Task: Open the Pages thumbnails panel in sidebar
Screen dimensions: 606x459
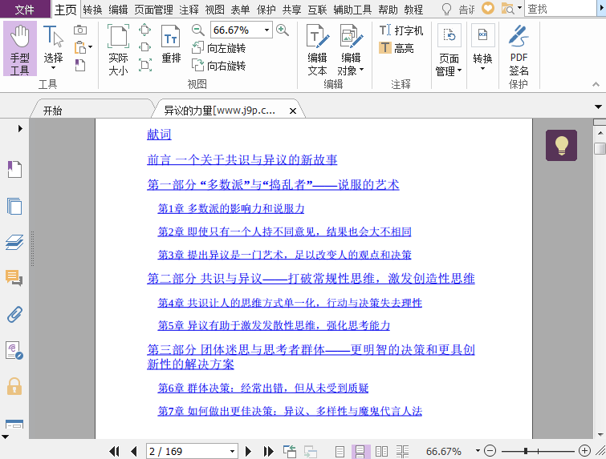Action: click(x=14, y=207)
